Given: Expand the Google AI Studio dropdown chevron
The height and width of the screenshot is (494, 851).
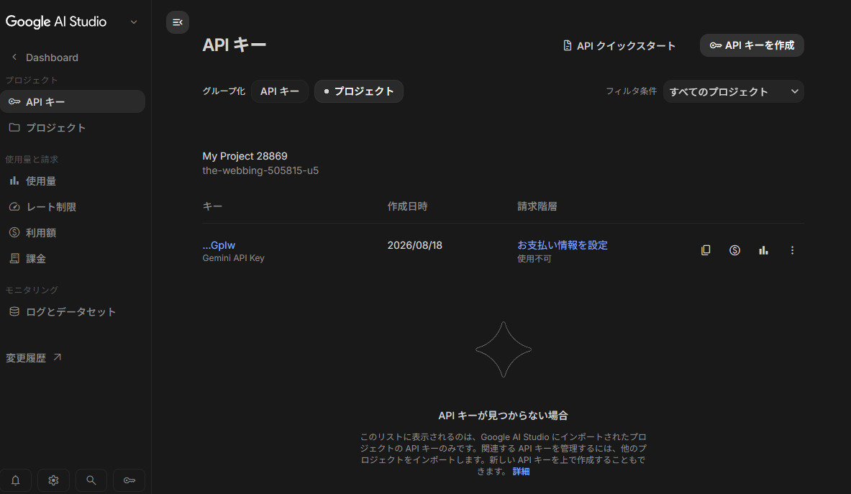Looking at the screenshot, I should click(134, 22).
